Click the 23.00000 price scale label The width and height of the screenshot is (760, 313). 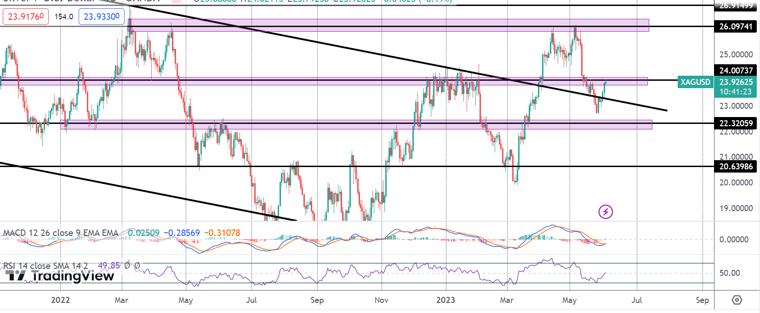pos(736,106)
